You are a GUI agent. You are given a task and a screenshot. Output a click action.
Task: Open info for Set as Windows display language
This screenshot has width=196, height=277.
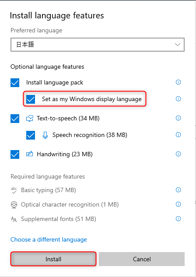pyautogui.click(x=178, y=99)
